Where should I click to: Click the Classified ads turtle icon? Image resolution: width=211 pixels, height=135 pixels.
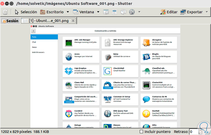[146, 71]
